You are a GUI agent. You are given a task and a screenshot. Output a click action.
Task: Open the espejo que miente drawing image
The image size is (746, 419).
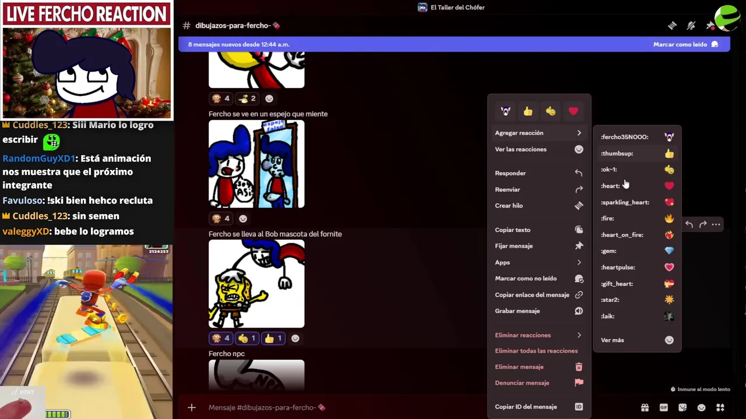[x=256, y=164]
